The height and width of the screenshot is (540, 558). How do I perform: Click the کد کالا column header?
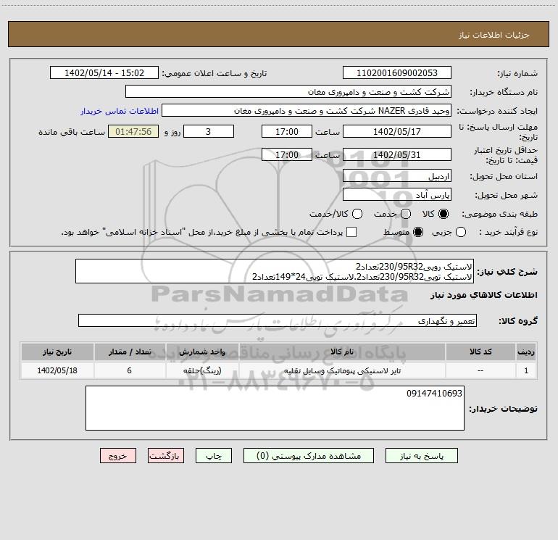pyautogui.click(x=480, y=352)
